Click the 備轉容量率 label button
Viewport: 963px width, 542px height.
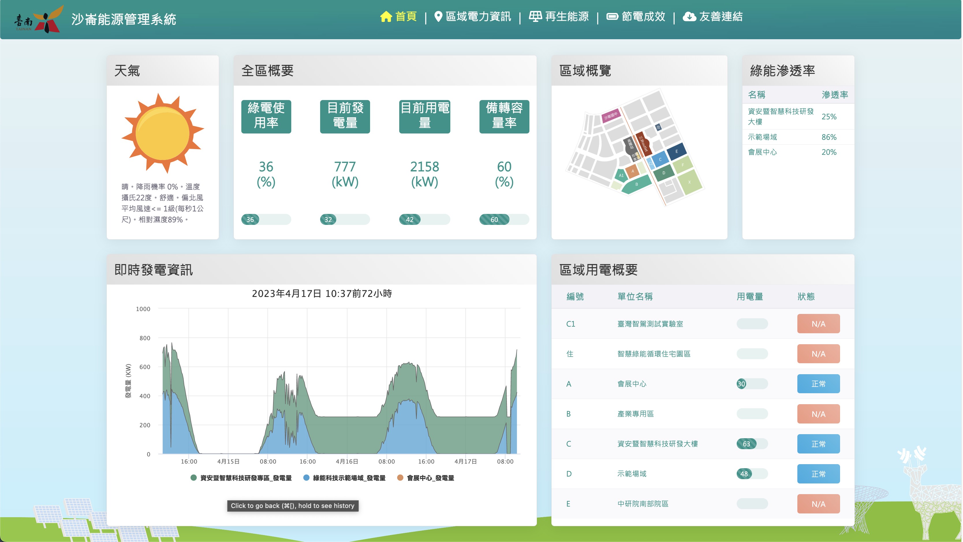point(504,116)
